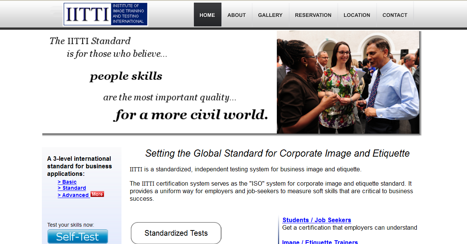
Task: Click the 'people skills' banner slogan
Action: [x=126, y=76]
